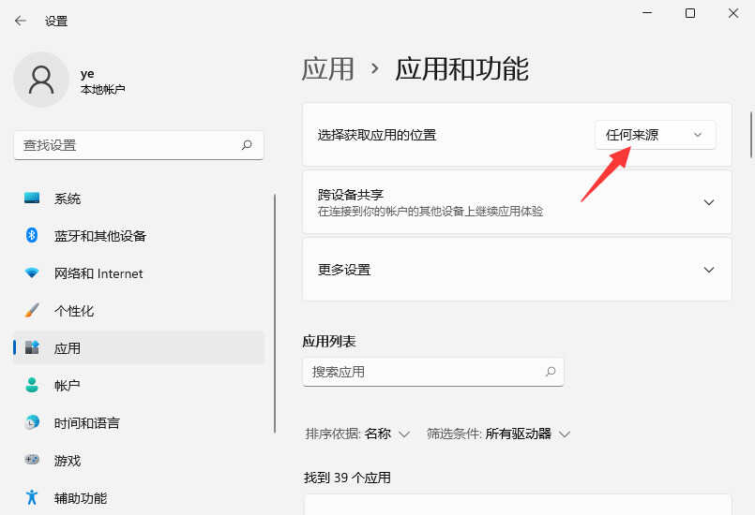Click the gamepad icon for 游戏
Viewport: 755px width, 515px height.
pos(32,461)
